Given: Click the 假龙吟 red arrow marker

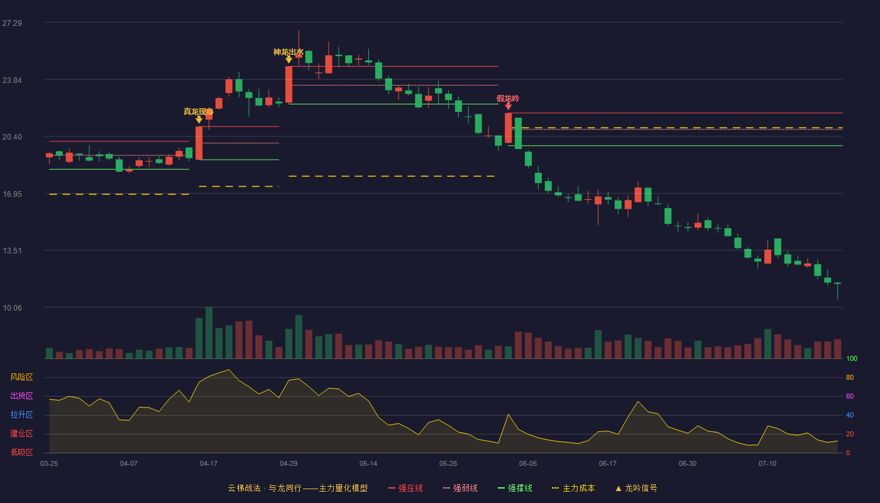Looking at the screenshot, I should [x=508, y=106].
